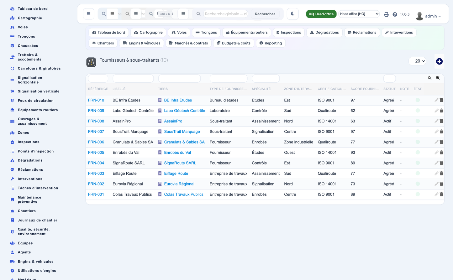The image size is (453, 280).
Task: Toggle the état indicator for FRN-010
Action: point(418,100)
